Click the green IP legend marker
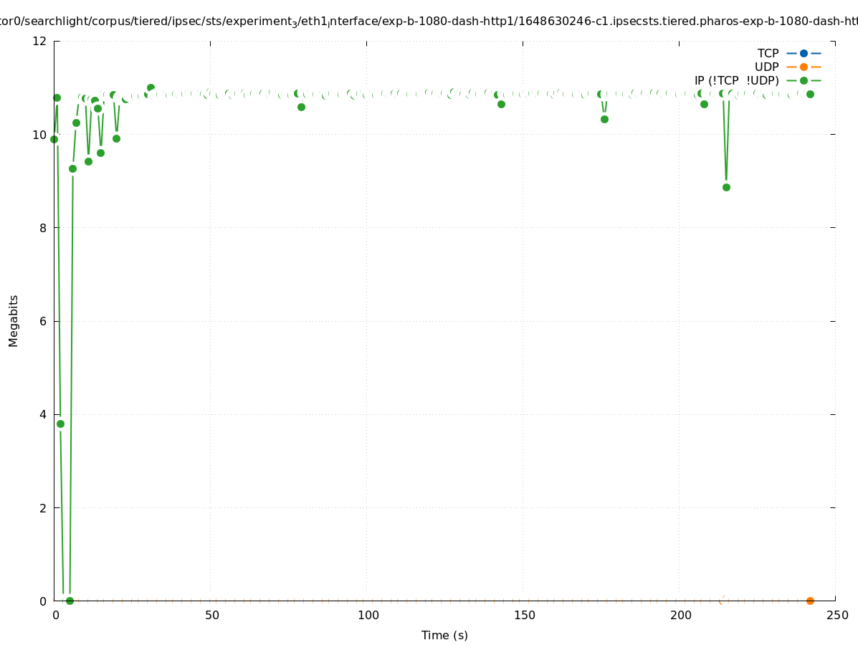Viewport: 858px width, 645px height. click(x=804, y=80)
